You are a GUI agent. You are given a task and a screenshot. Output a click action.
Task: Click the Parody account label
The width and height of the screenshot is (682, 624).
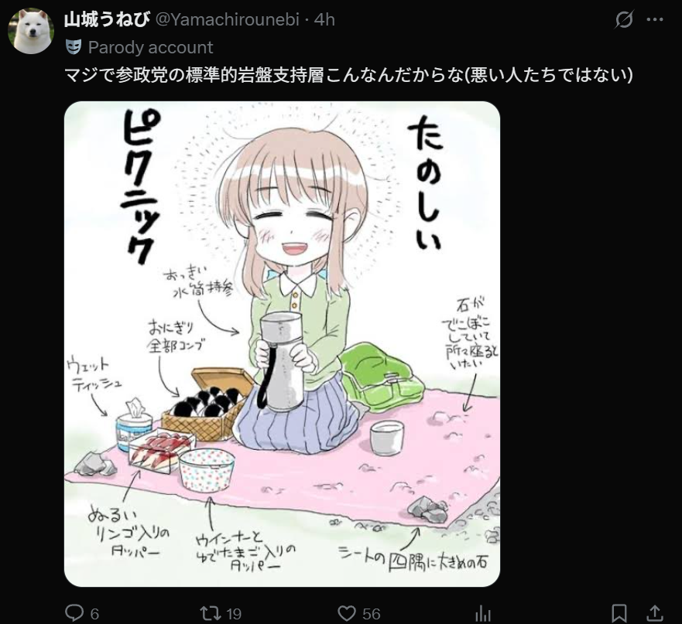point(150,47)
